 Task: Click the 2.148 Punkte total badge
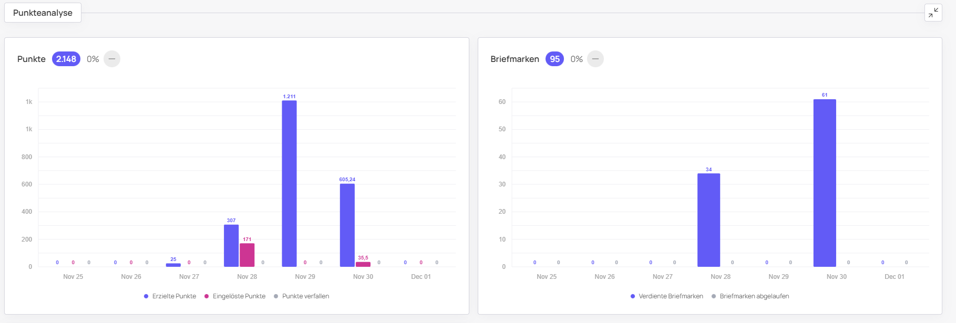point(66,59)
